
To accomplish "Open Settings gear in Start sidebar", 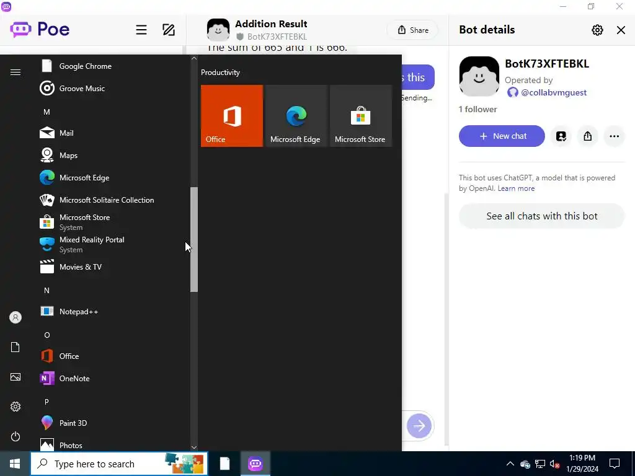I will click(x=16, y=407).
